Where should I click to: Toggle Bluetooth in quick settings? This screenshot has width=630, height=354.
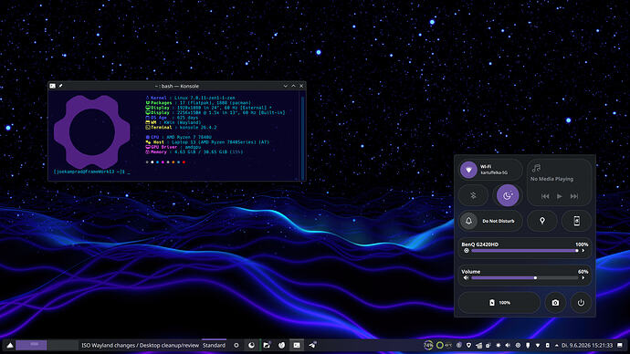tap(473, 195)
